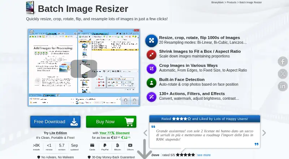Click the Your 77% Discount text

coord(115,133)
